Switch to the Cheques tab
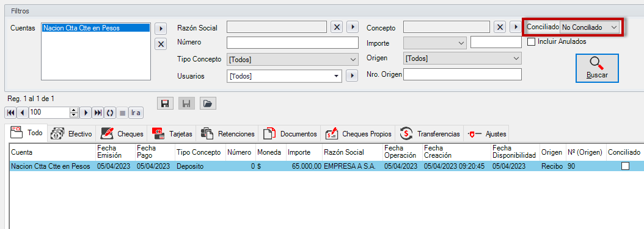 122,133
